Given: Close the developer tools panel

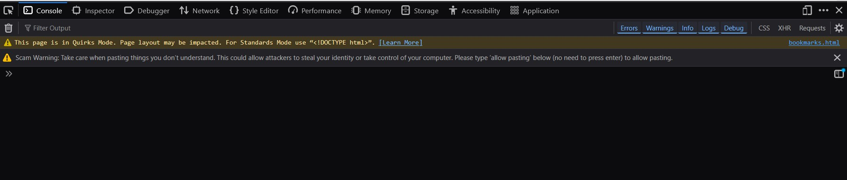Looking at the screenshot, I should tap(839, 10).
